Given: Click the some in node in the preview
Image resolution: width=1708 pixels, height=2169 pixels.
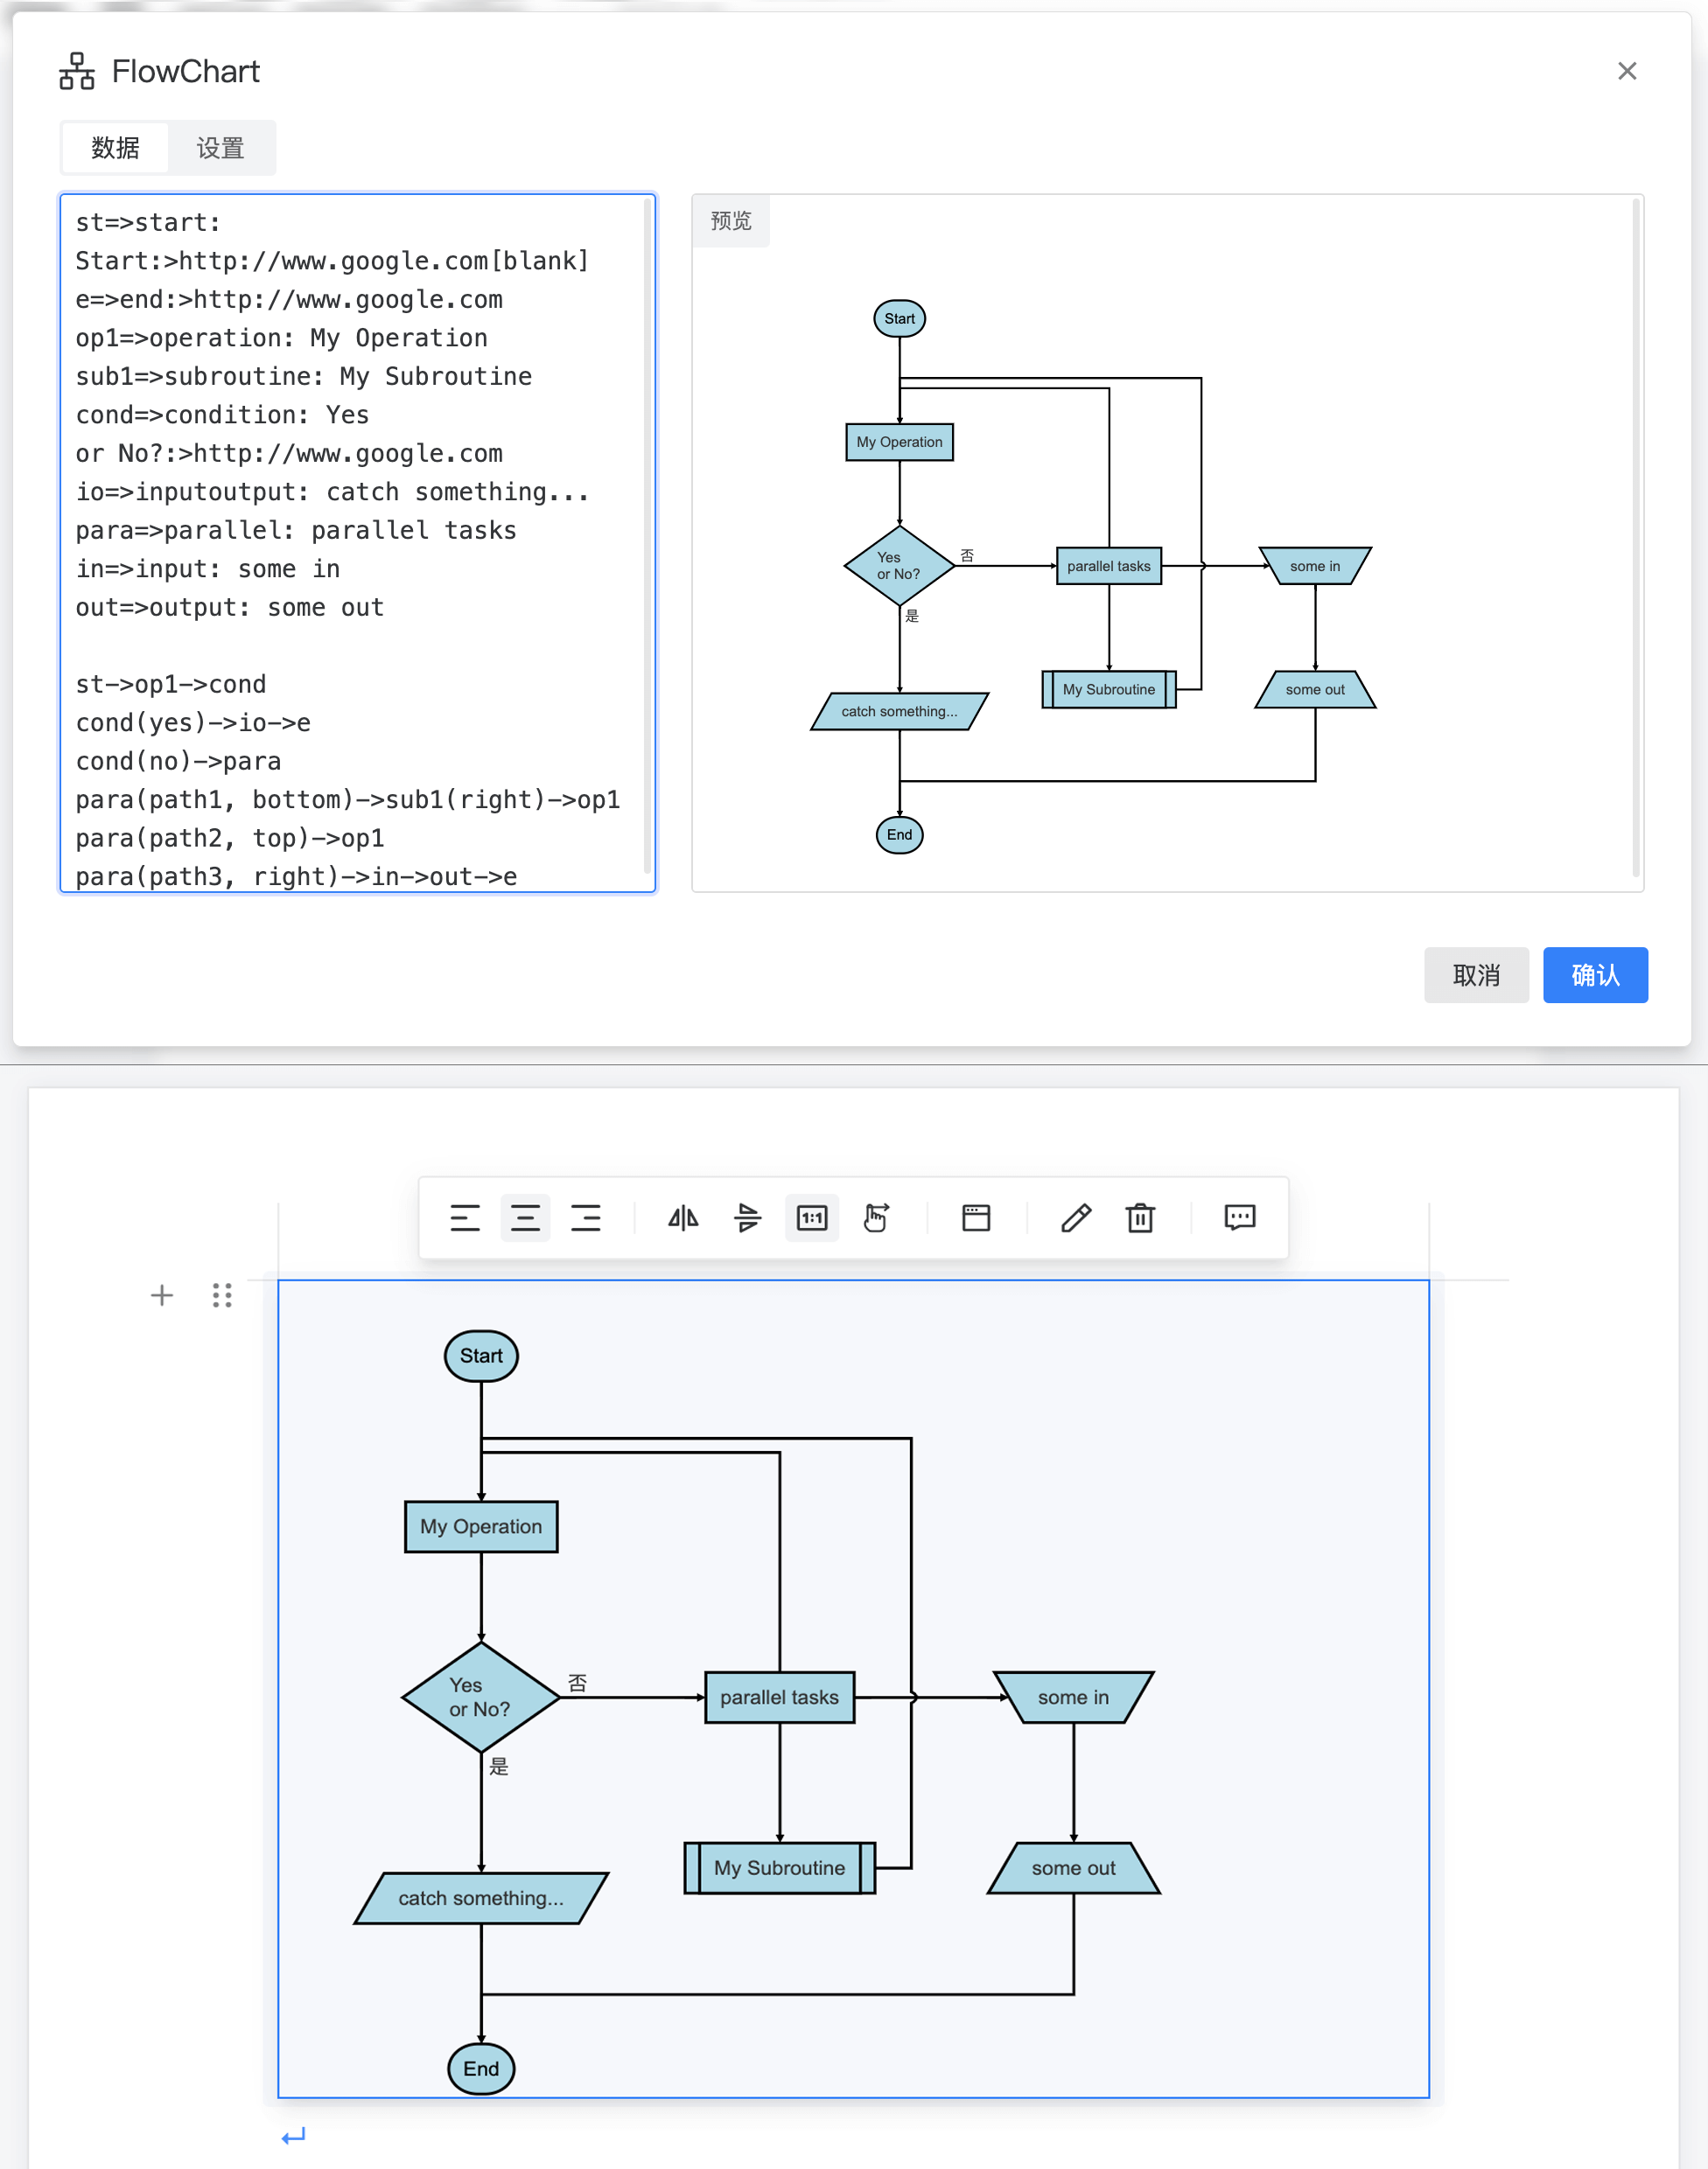Looking at the screenshot, I should click(1315, 566).
